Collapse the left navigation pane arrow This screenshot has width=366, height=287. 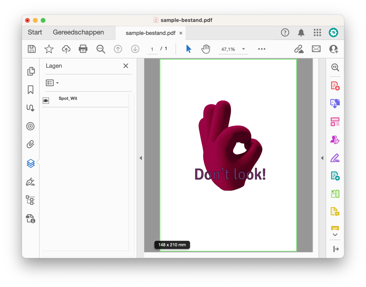(141, 158)
